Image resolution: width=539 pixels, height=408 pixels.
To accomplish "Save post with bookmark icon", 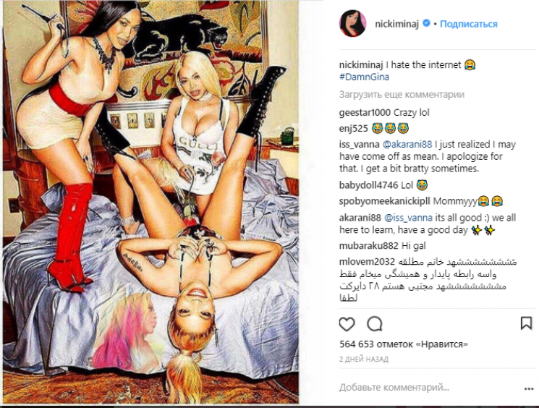I will 526,323.
